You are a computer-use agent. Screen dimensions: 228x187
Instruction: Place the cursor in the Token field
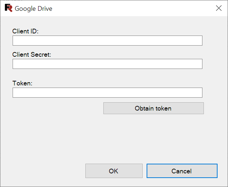107,93
